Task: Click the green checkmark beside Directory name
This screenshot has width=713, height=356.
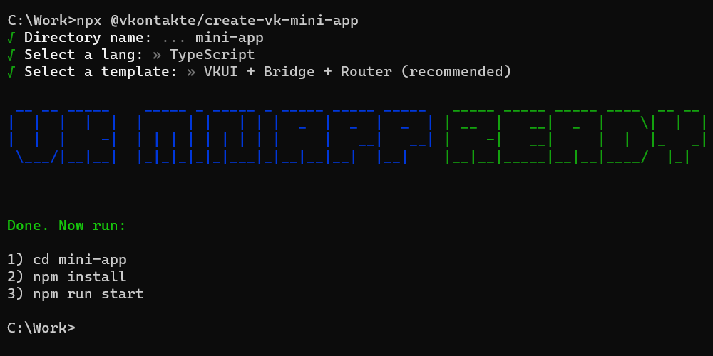Action: 11,38
